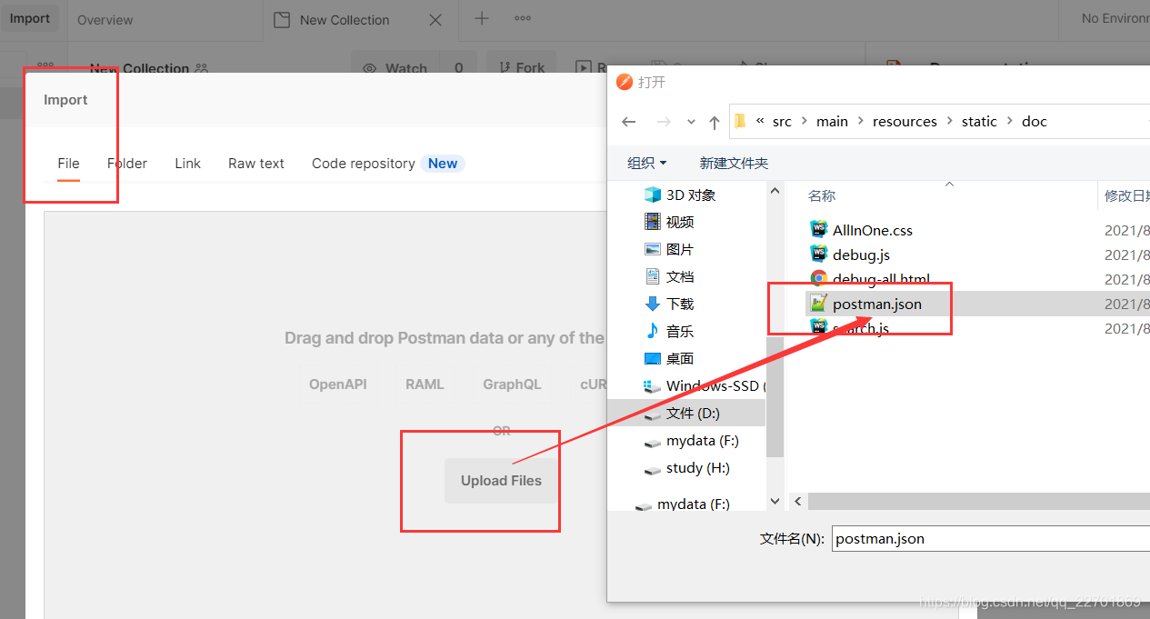Screen dimensions: 1150x619
Task: Click file list horizontal scrollbar left arrow
Action: [x=797, y=501]
